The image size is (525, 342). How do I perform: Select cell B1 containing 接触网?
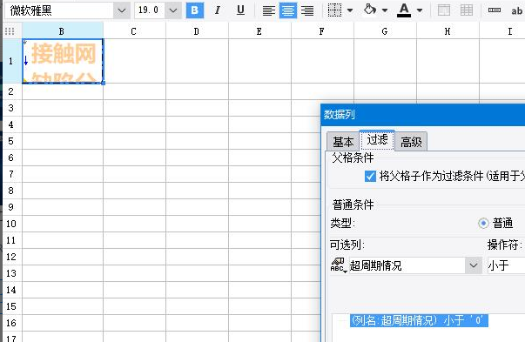(x=63, y=61)
